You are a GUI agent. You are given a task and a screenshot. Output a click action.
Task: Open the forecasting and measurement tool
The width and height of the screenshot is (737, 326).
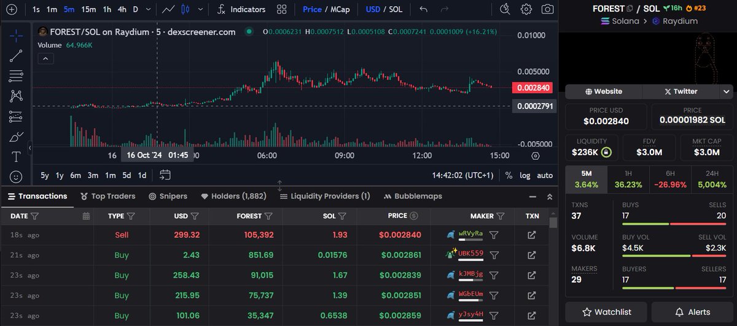tap(16, 116)
